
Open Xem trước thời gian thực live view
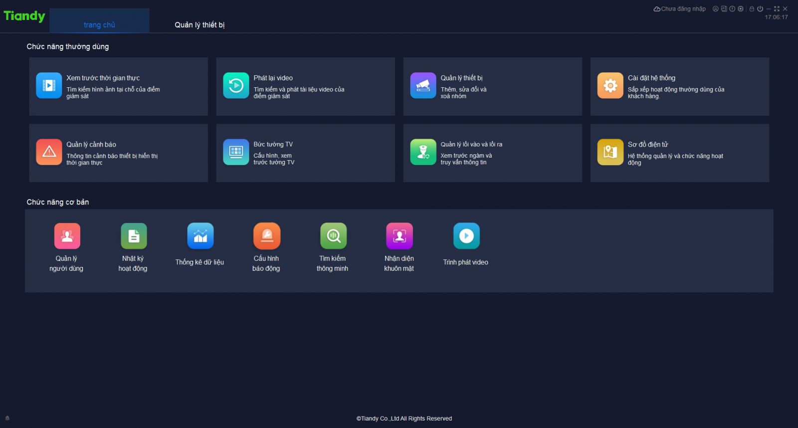pyautogui.click(x=49, y=86)
